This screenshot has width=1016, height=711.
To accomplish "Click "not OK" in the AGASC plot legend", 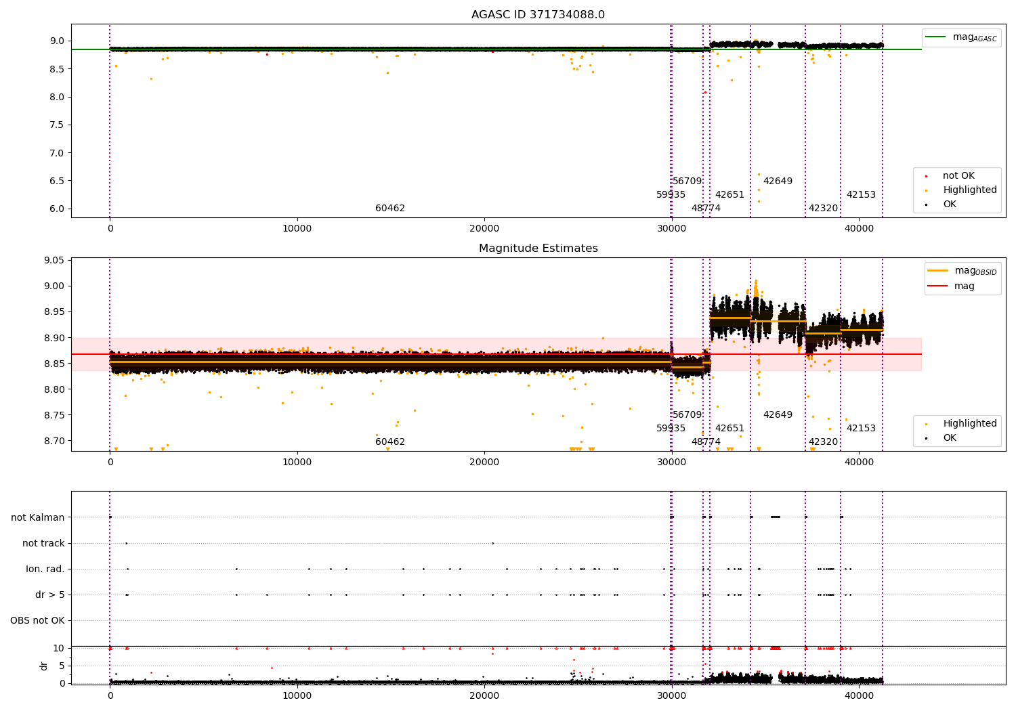I will point(958,176).
